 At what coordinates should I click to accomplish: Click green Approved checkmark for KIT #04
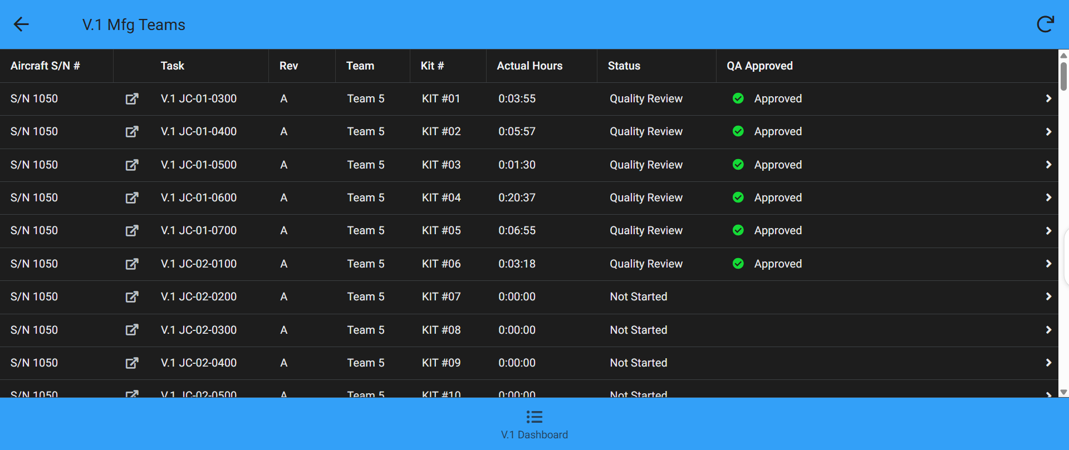tap(738, 197)
